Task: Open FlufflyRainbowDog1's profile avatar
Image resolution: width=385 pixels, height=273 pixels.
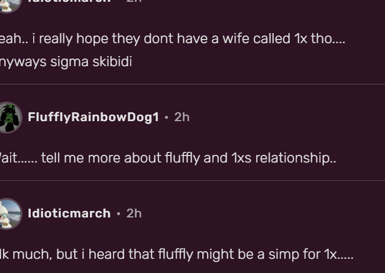Action: 9,117
